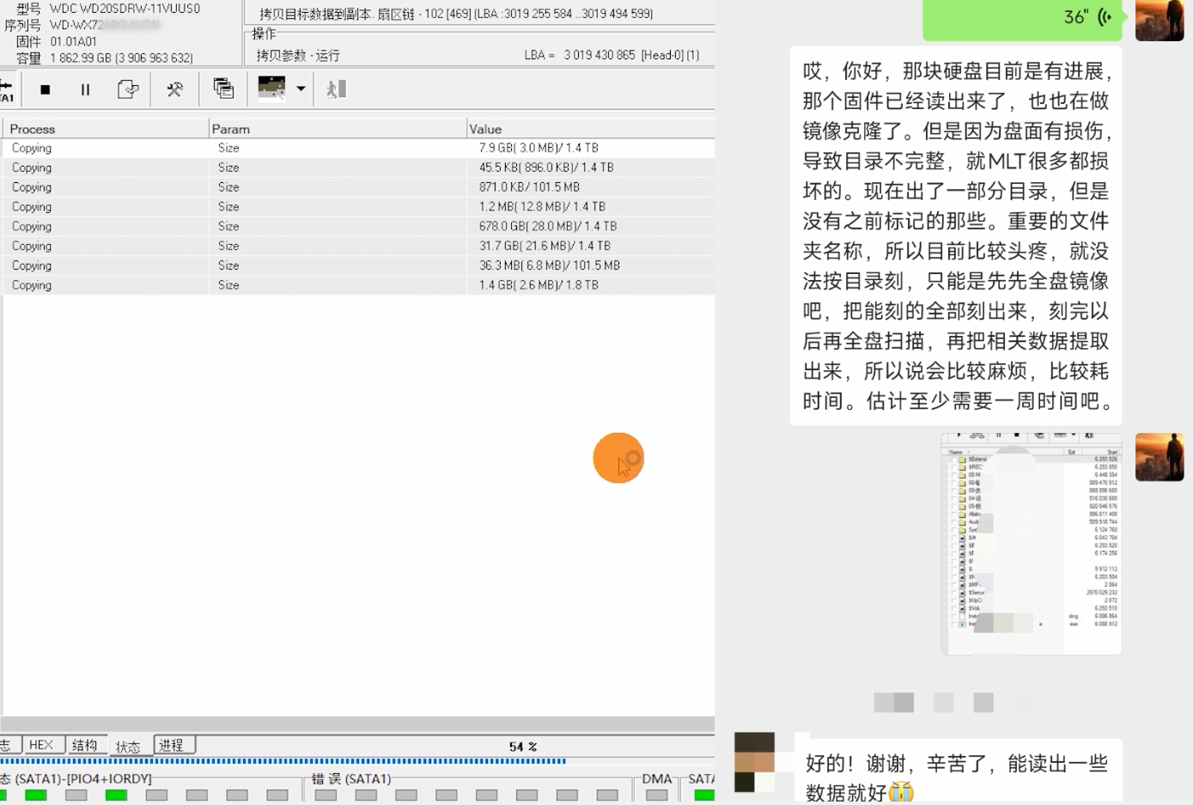Click the 54% copy progress bar
This screenshot has width=1193, height=805.
(x=283, y=760)
